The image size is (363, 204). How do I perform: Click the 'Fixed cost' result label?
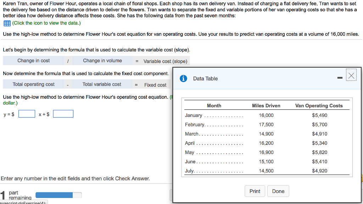pos(155,85)
